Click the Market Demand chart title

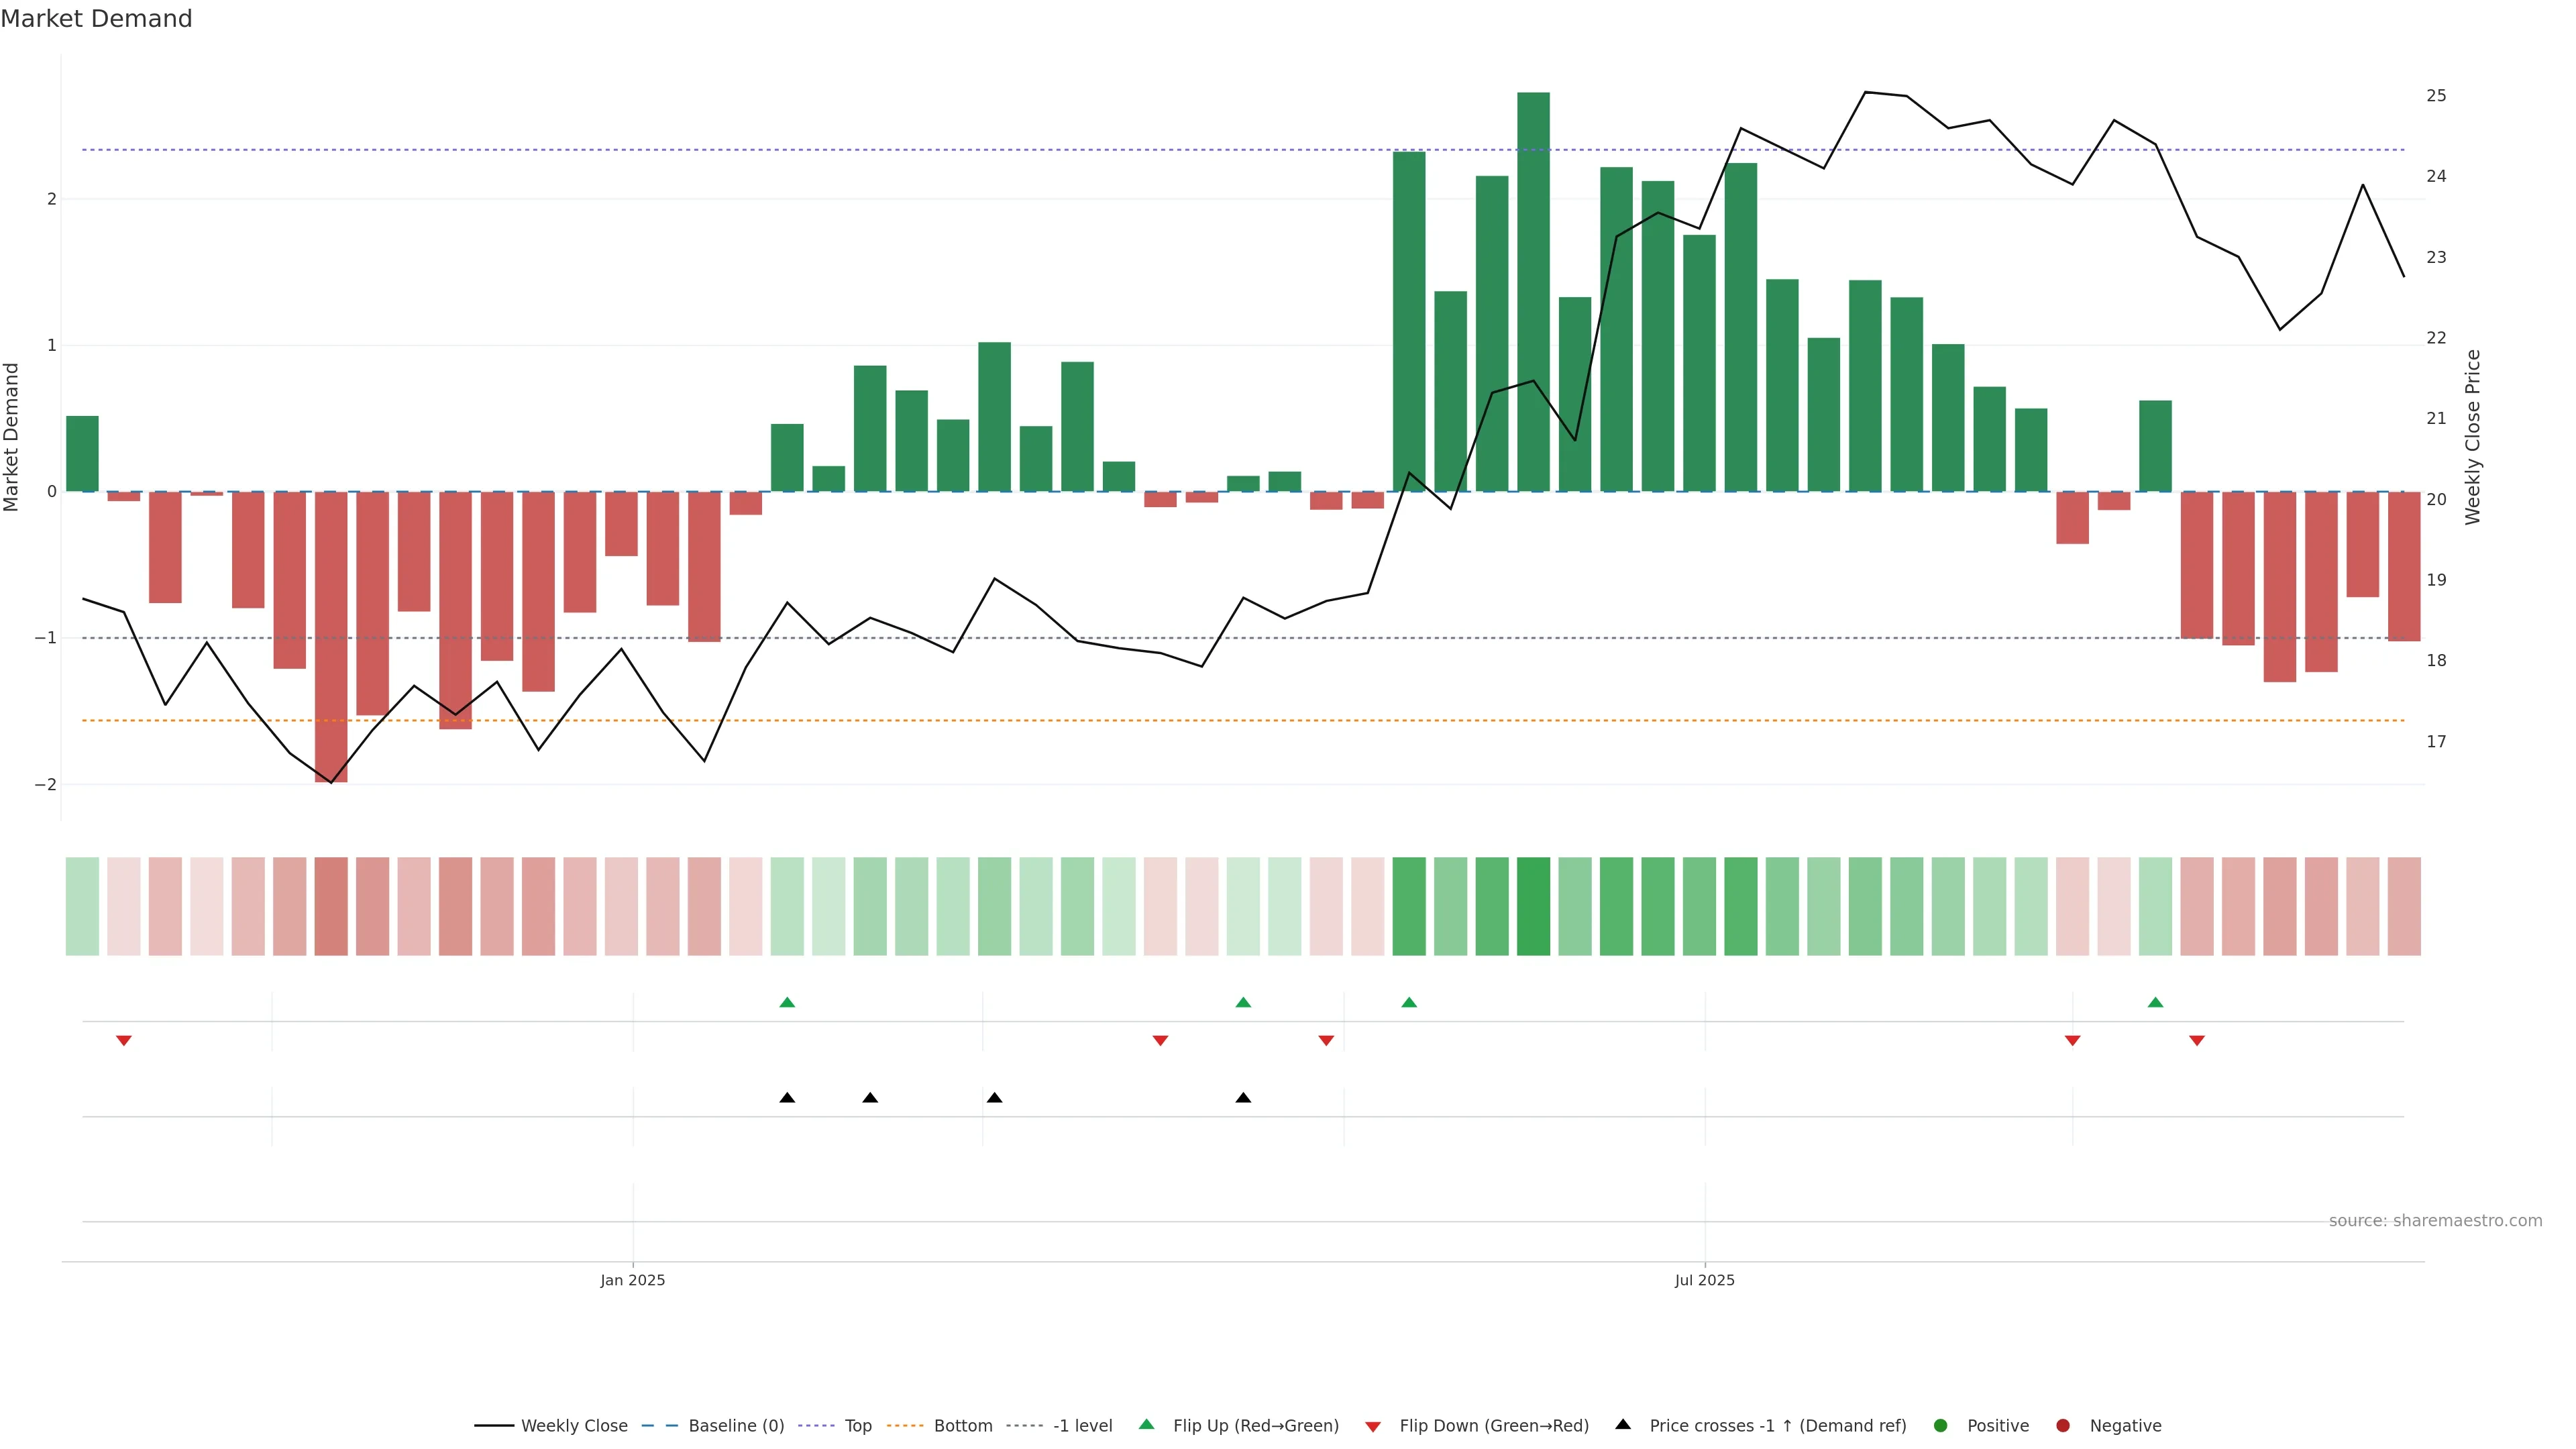(x=96, y=19)
